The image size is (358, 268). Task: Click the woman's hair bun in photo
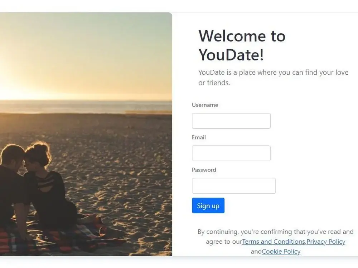41,148
